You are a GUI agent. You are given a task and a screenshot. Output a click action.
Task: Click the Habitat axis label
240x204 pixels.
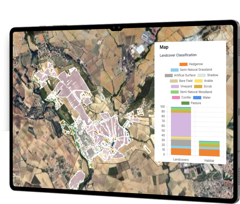(x=209, y=161)
